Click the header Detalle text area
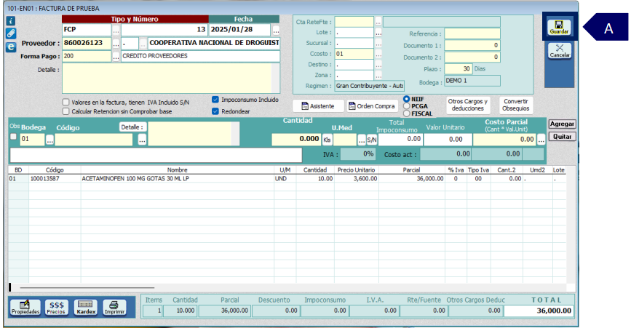The width and height of the screenshot is (639, 328). coord(167,78)
